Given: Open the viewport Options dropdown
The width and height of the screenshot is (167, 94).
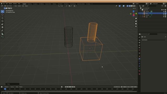Looking at the screenshot, I should click(135, 8).
